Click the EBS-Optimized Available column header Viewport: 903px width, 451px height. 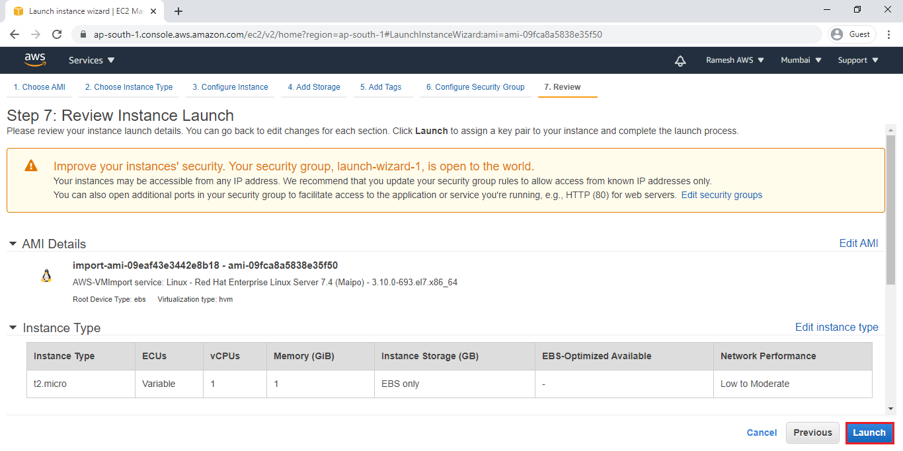tap(624, 357)
